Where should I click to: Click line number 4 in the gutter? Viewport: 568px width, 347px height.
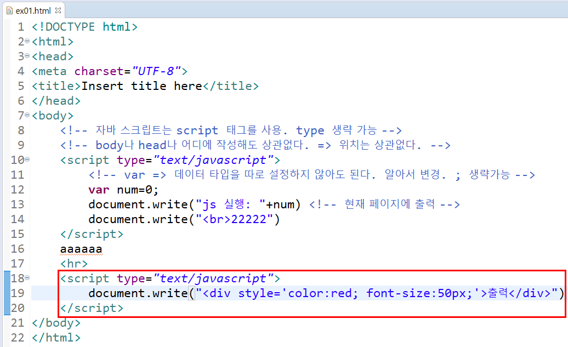click(21, 71)
